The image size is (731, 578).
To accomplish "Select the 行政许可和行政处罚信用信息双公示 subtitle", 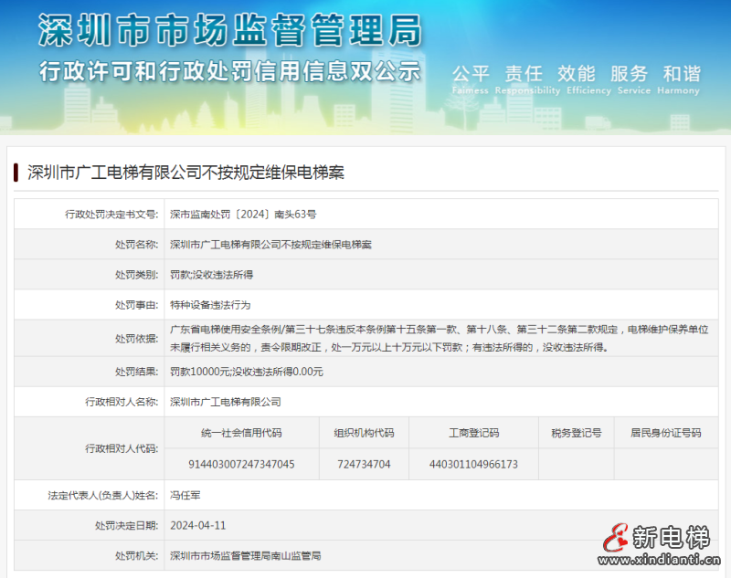I will [233, 68].
